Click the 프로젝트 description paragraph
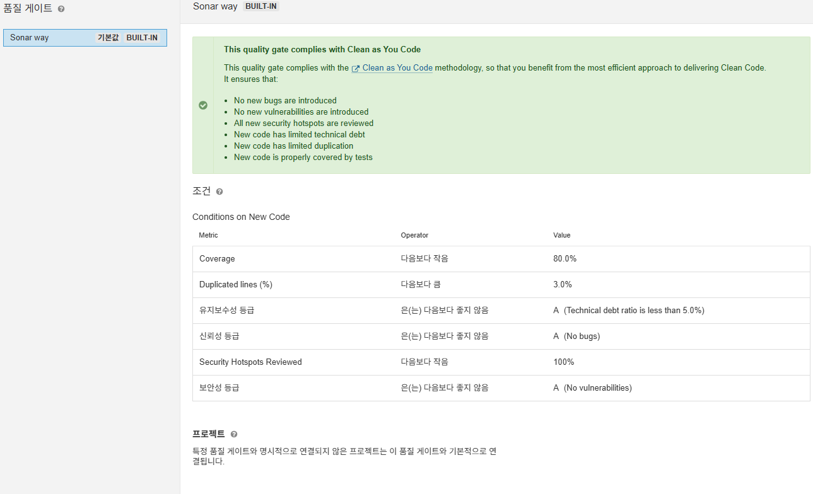Image resolution: width=813 pixels, height=494 pixels. coord(344,456)
